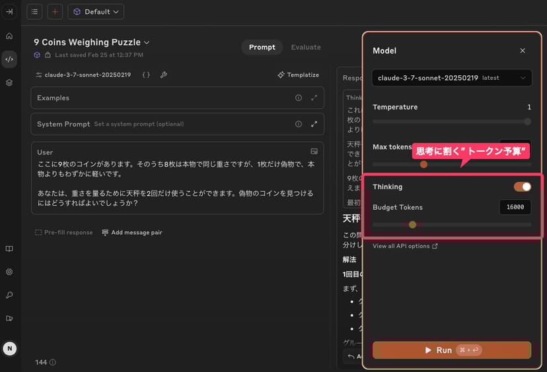The width and height of the screenshot is (547, 372).
Task: Switch to the Evaluate tab
Action: [x=306, y=47]
